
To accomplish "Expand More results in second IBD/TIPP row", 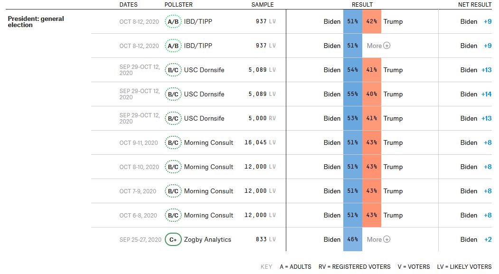I will click(x=378, y=46).
